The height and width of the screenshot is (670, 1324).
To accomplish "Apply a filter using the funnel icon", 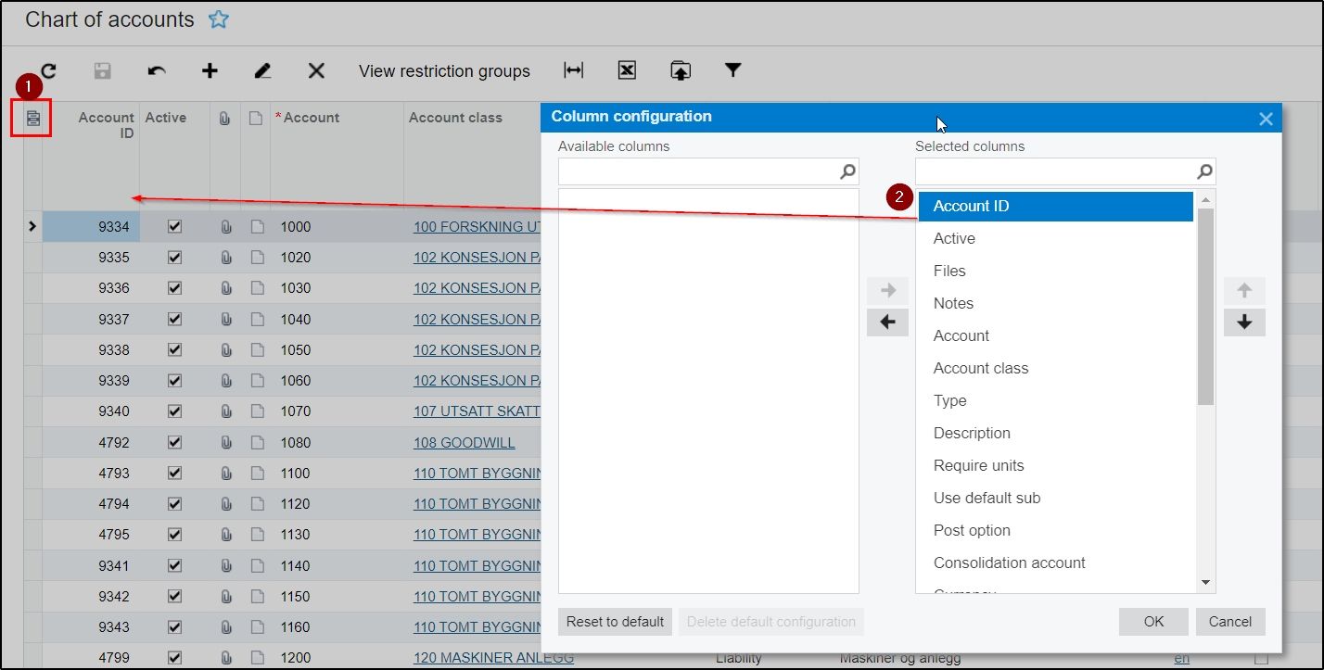I will click(732, 70).
